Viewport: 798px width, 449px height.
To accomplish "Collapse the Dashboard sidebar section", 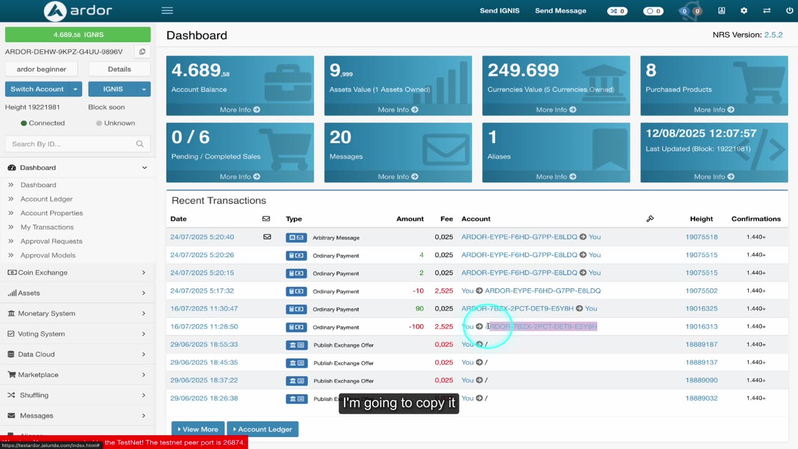I will (x=78, y=168).
